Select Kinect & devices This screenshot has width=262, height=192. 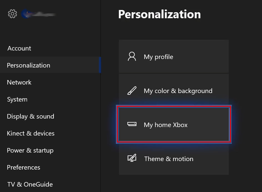click(31, 133)
